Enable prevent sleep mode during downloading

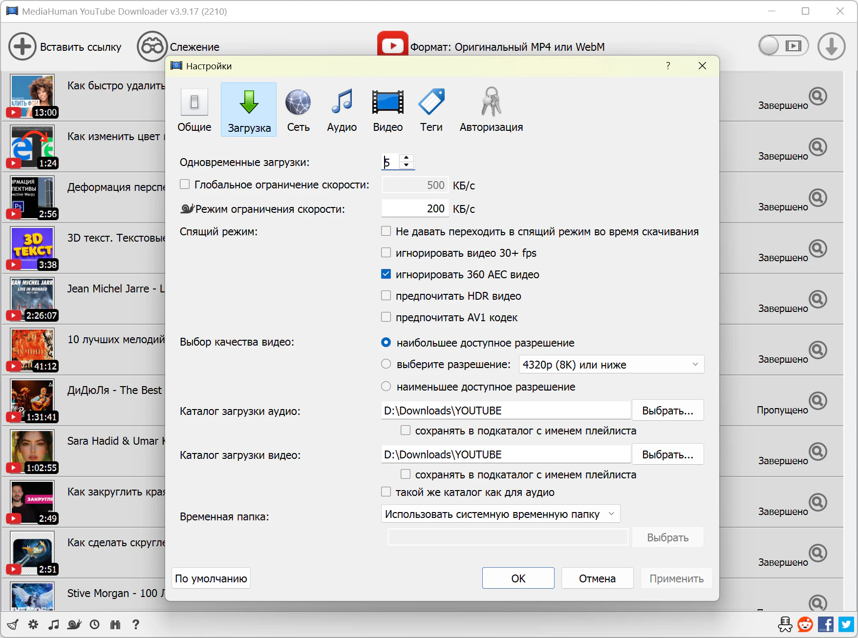[386, 231]
